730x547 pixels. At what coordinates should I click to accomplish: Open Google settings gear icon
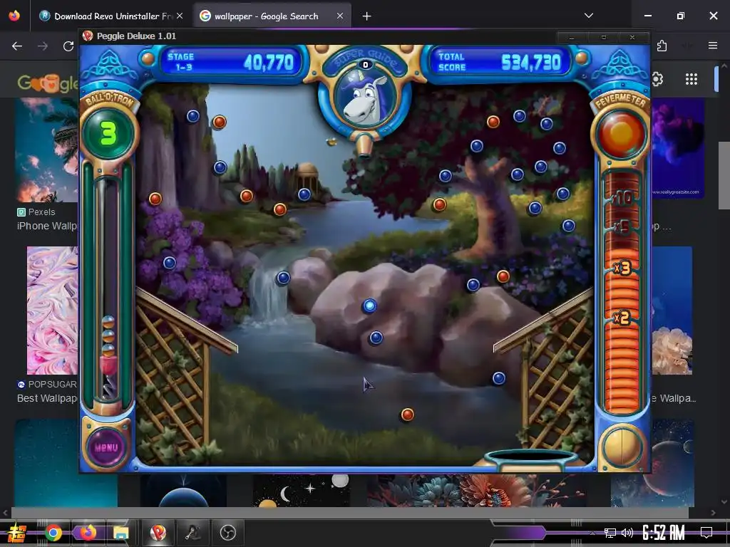[x=657, y=80]
